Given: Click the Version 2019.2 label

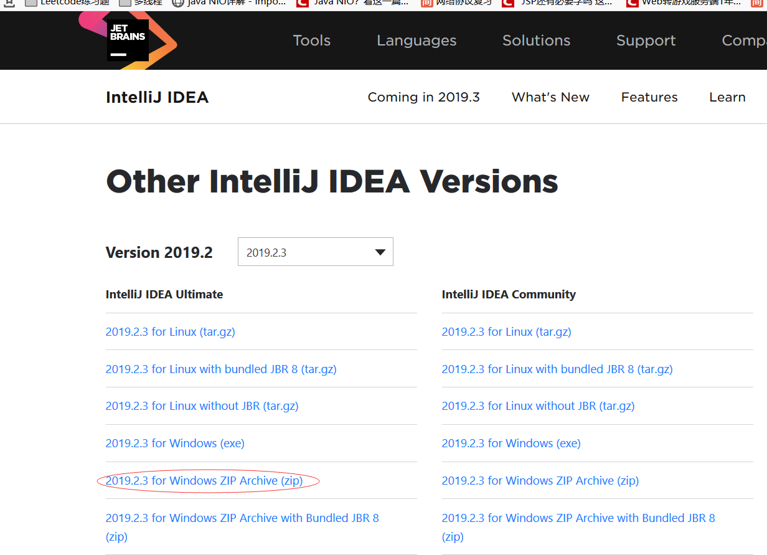Looking at the screenshot, I should 159,252.
